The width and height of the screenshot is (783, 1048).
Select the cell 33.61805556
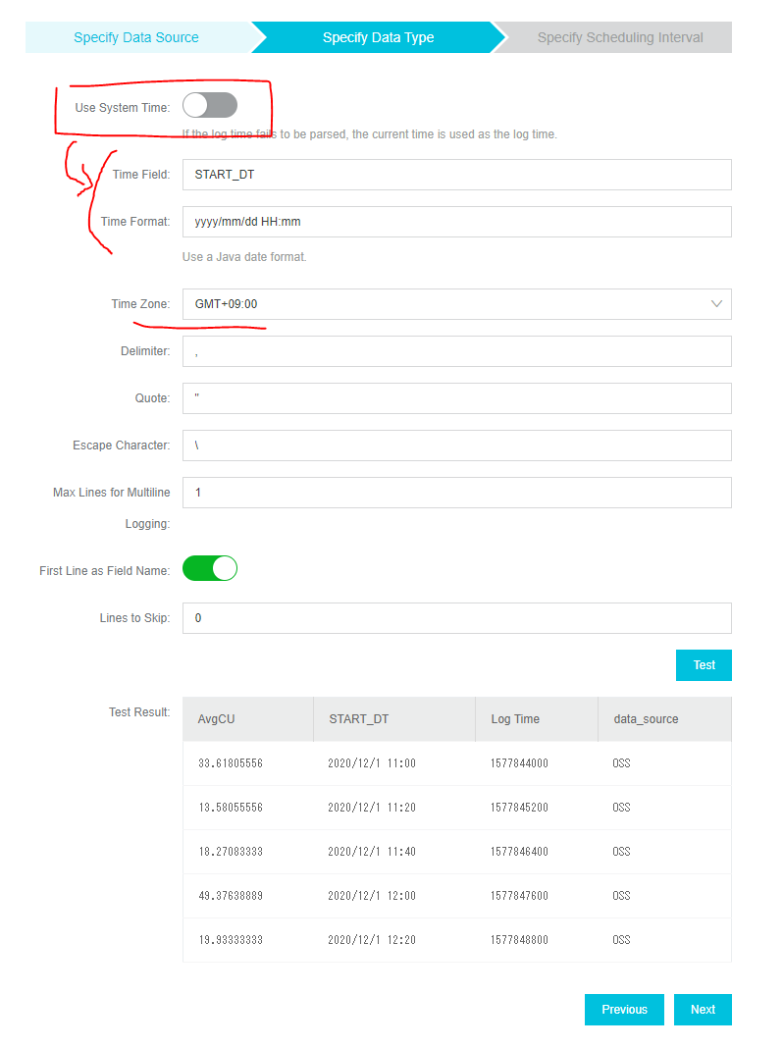click(x=231, y=763)
